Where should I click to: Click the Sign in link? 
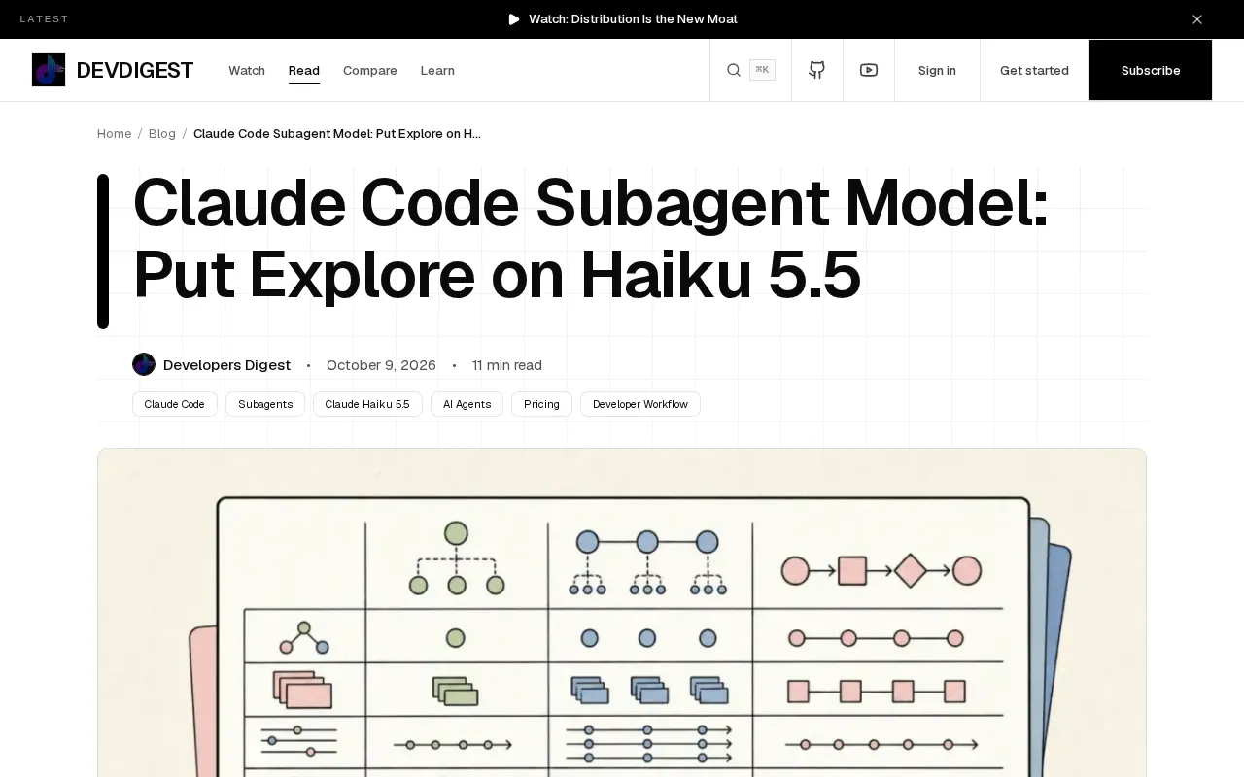click(x=937, y=70)
